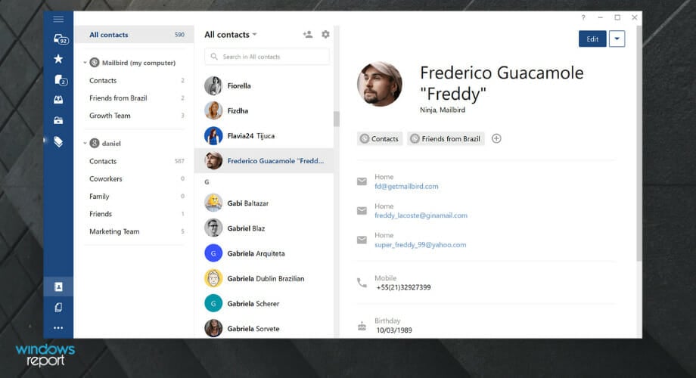Select All contacts in left panel

(134, 35)
